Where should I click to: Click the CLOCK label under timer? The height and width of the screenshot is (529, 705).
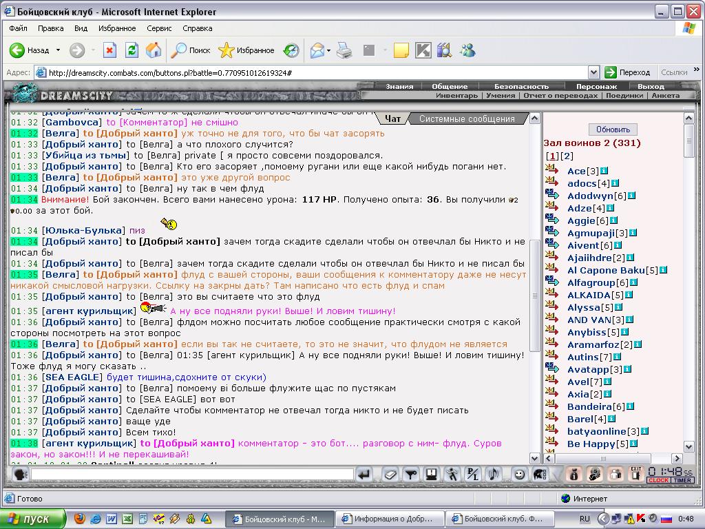tap(659, 480)
